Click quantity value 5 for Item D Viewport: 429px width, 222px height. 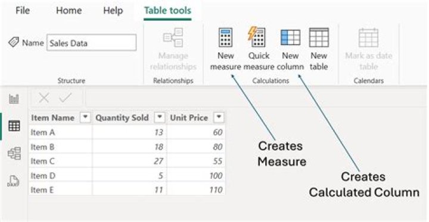click(x=129, y=175)
